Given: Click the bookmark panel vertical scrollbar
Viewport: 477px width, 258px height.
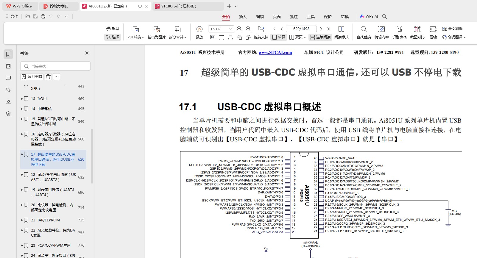Looking at the screenshot, I should pyautogui.click(x=92, y=156).
